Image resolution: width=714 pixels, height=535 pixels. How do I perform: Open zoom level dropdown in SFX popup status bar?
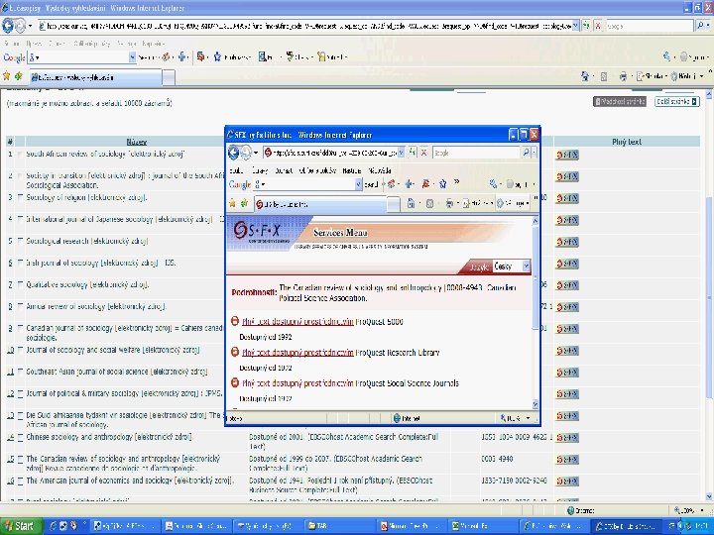pos(529,418)
